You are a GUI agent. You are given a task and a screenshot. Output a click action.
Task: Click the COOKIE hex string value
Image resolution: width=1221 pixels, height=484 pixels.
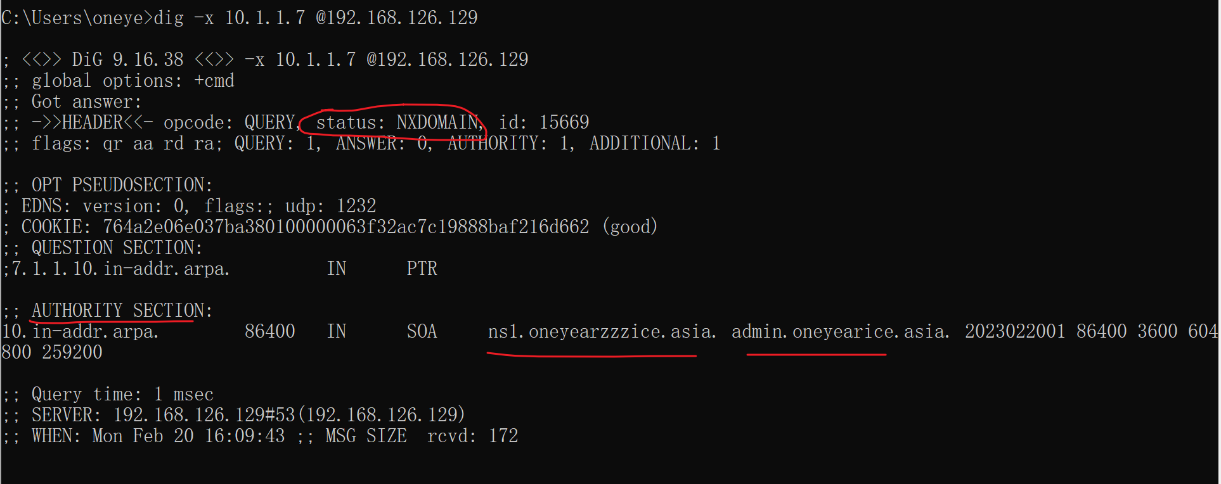(x=346, y=227)
